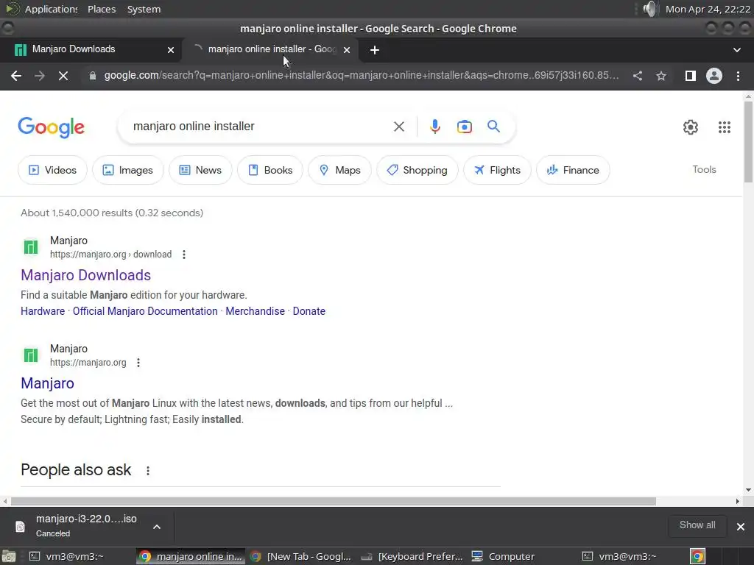Click the horizontal scrollbar
The width and height of the screenshot is (754, 565).
334,501
